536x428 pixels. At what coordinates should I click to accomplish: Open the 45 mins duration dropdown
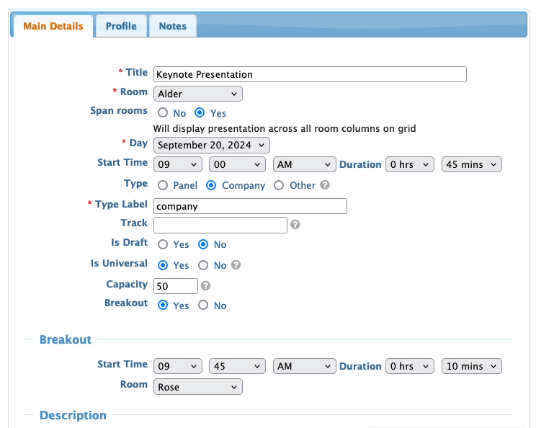point(471,164)
